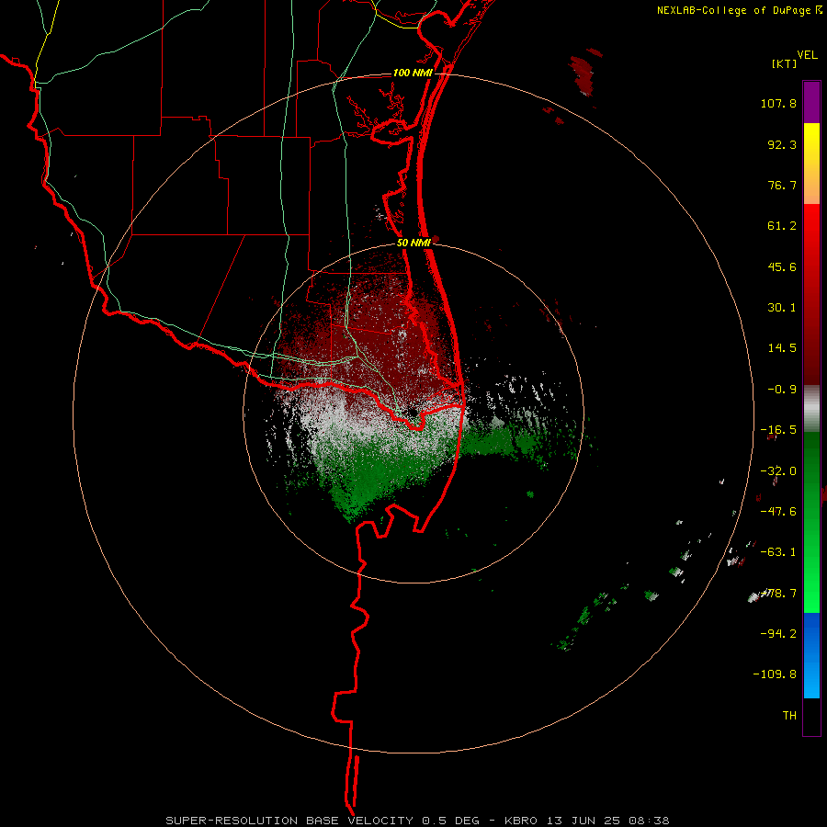Click the 30.1 velocity scale value
This screenshot has height=827, width=827.
(782, 308)
